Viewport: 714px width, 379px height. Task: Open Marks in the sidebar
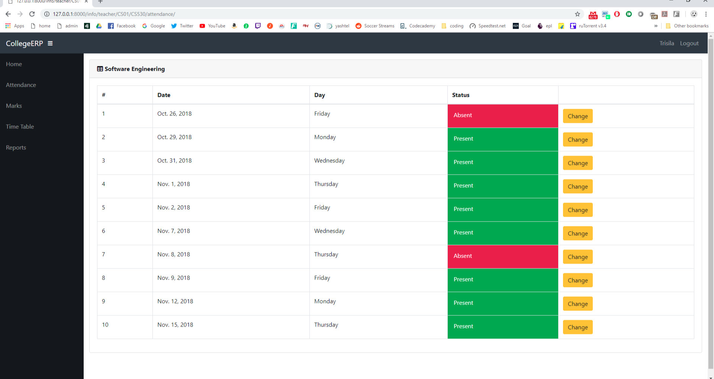pyautogui.click(x=14, y=106)
